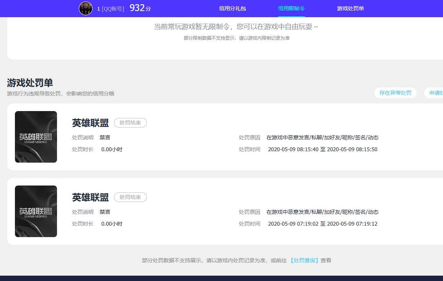The width and height of the screenshot is (443, 281).
Task: Open the 【处罚查询】 link
Action: click(304, 260)
